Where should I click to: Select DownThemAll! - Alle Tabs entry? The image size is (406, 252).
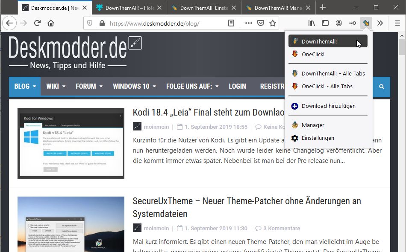coord(328,73)
